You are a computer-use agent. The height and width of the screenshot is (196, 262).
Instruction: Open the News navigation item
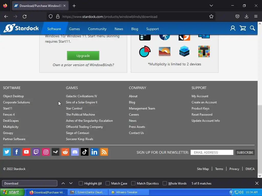[x=119, y=29]
